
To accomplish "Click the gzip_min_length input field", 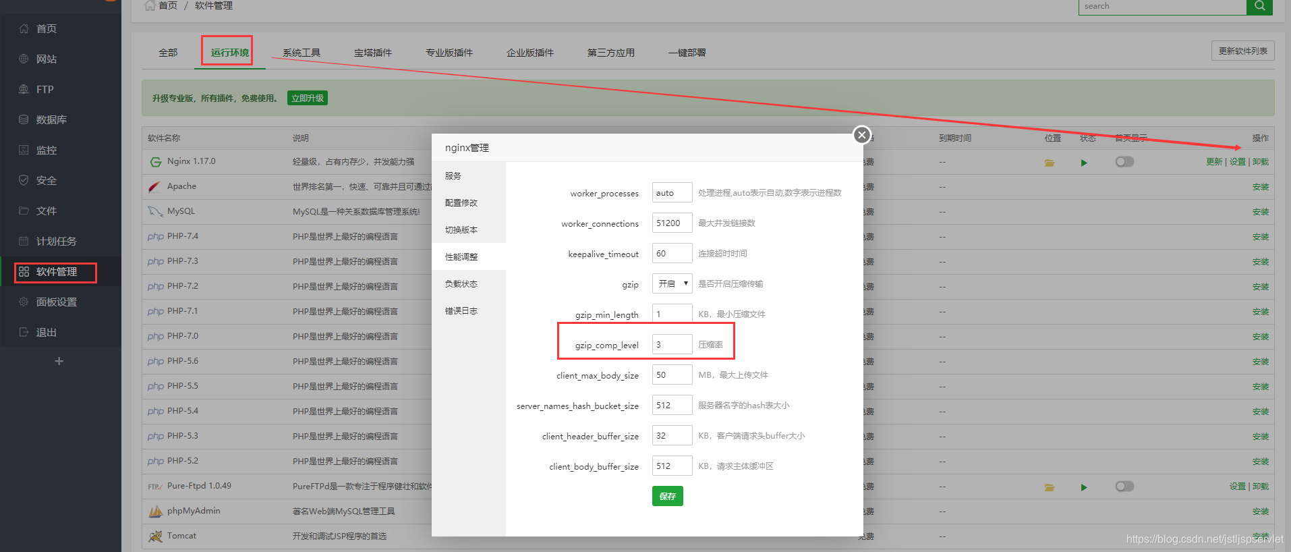I will pyautogui.click(x=672, y=314).
